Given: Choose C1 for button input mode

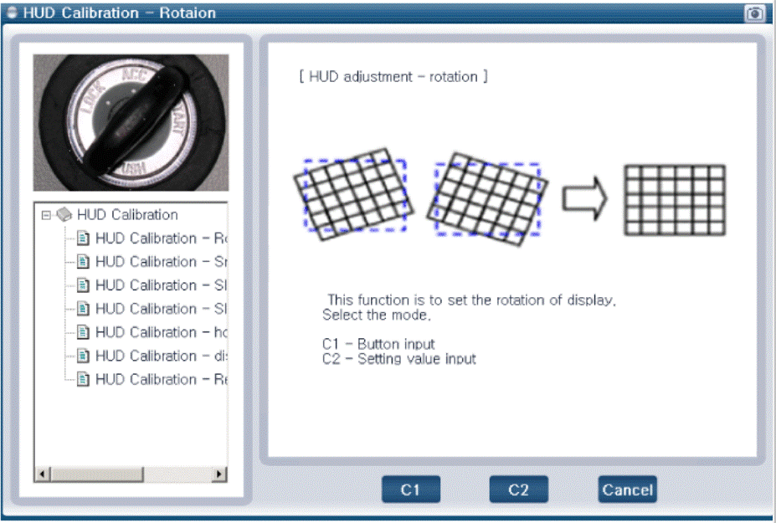Looking at the screenshot, I should (411, 490).
